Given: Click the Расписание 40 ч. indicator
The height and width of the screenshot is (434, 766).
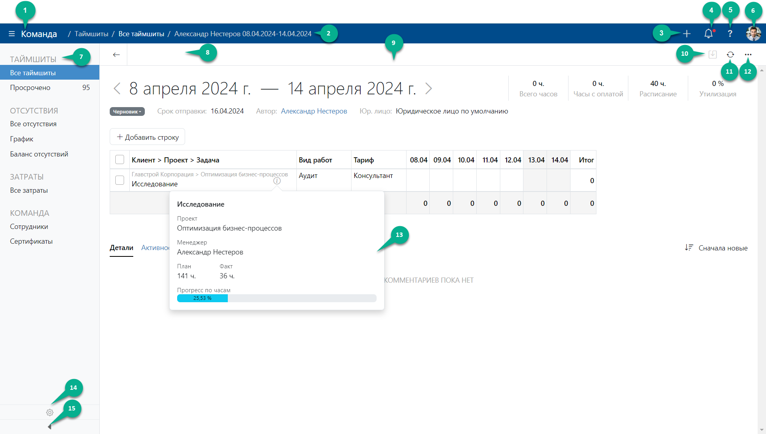Looking at the screenshot, I should (658, 88).
